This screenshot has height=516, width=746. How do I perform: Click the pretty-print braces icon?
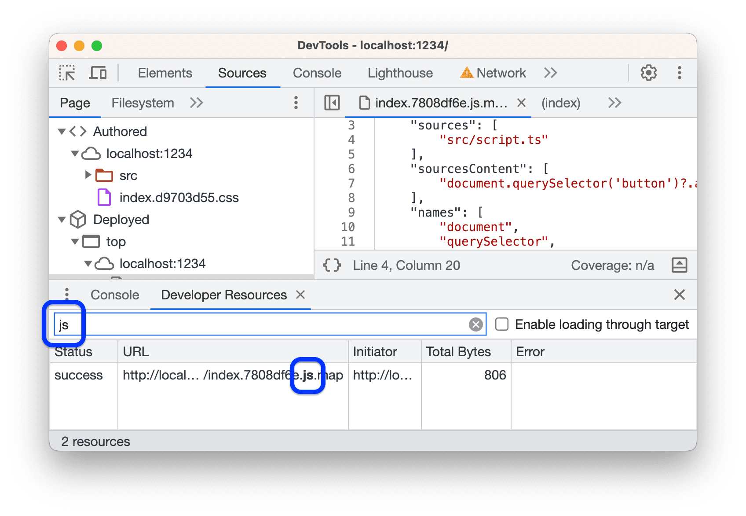click(x=332, y=265)
